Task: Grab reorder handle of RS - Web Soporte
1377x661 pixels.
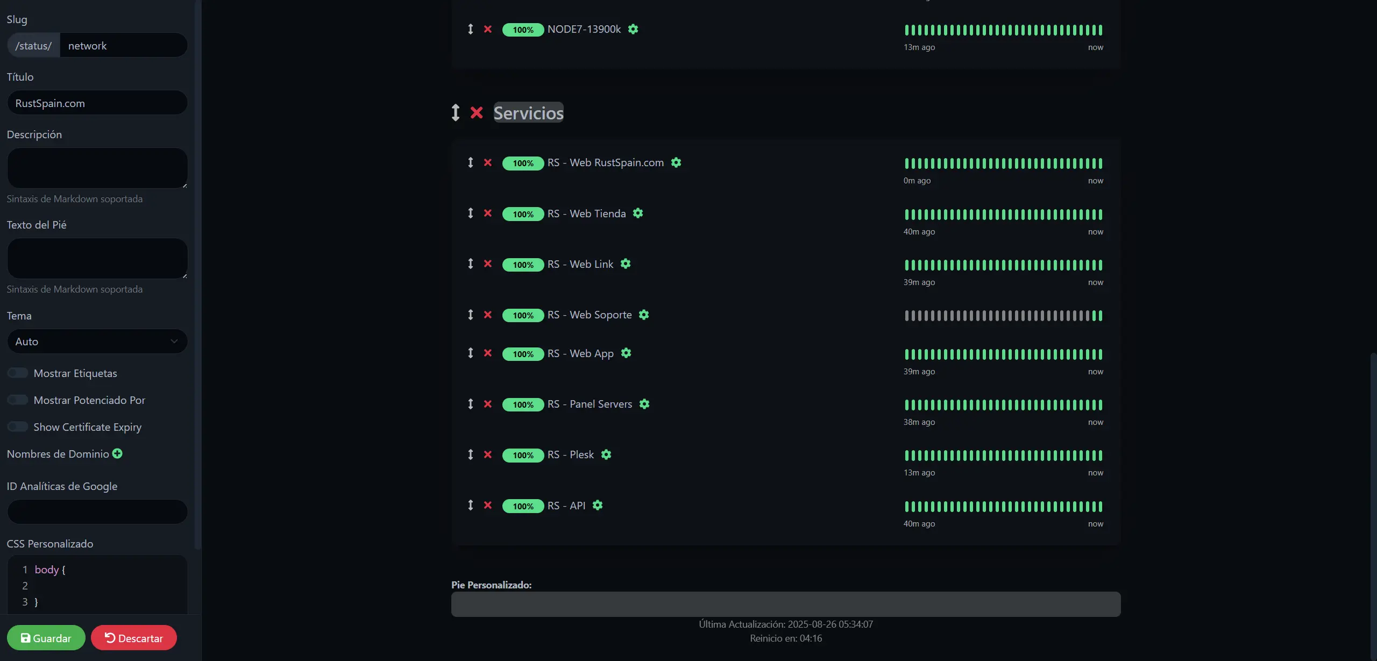Action: 471,315
